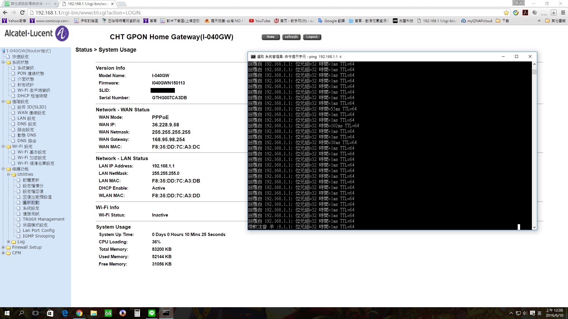Open 快速設定 in the sidebar
This screenshot has height=319, width=568.
point(20,57)
